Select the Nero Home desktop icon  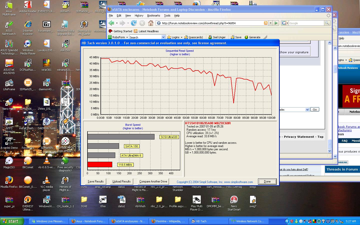point(9,104)
